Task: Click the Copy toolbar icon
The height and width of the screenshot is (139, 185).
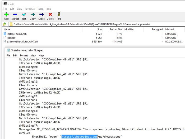Action: [x=33, y=16]
